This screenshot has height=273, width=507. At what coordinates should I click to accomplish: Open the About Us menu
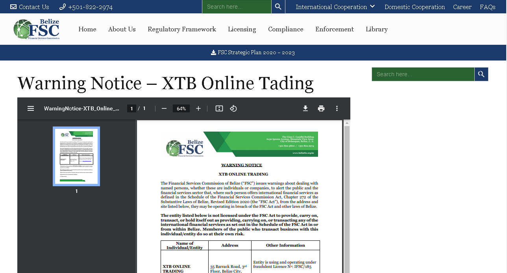tap(122, 29)
